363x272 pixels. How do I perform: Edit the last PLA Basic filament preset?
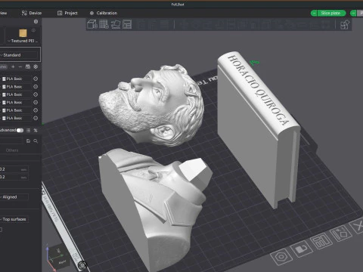(x=36, y=118)
